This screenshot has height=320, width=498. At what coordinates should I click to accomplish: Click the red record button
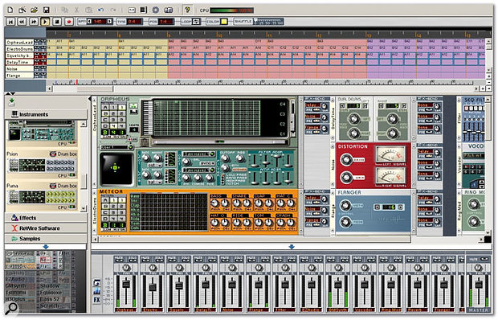point(69,22)
